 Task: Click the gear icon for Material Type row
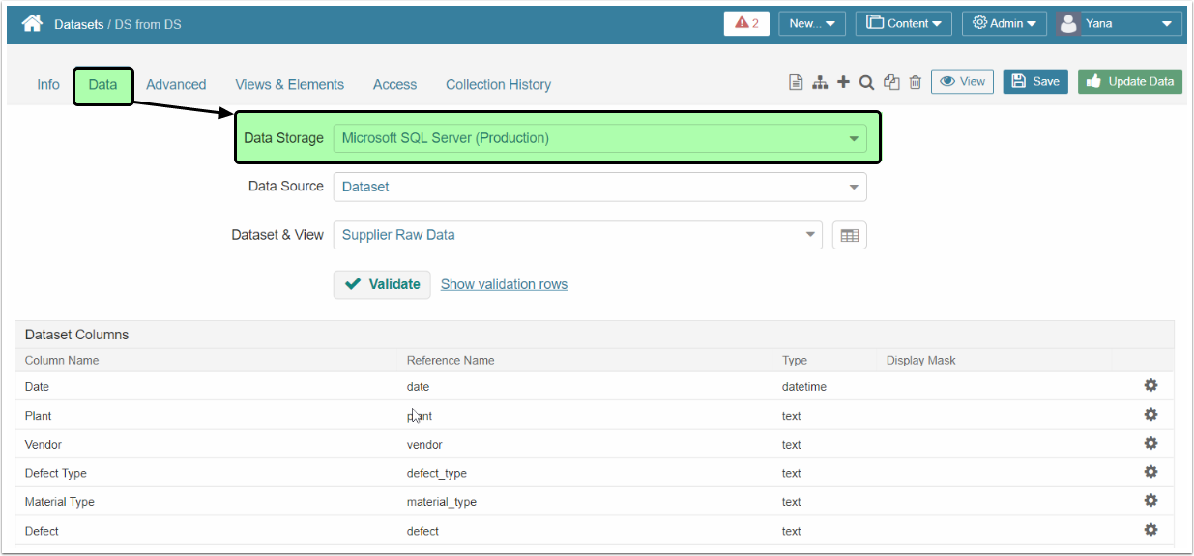[x=1150, y=501]
